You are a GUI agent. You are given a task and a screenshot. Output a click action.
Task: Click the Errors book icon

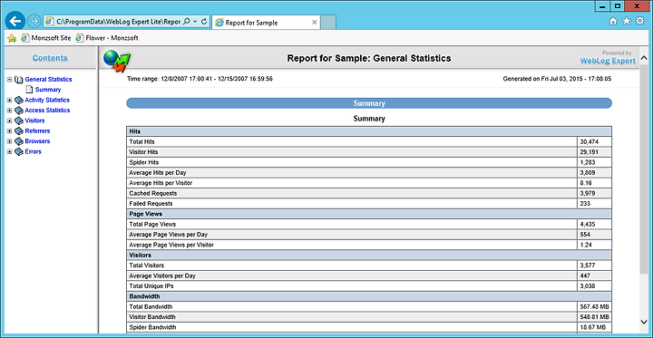[18, 152]
